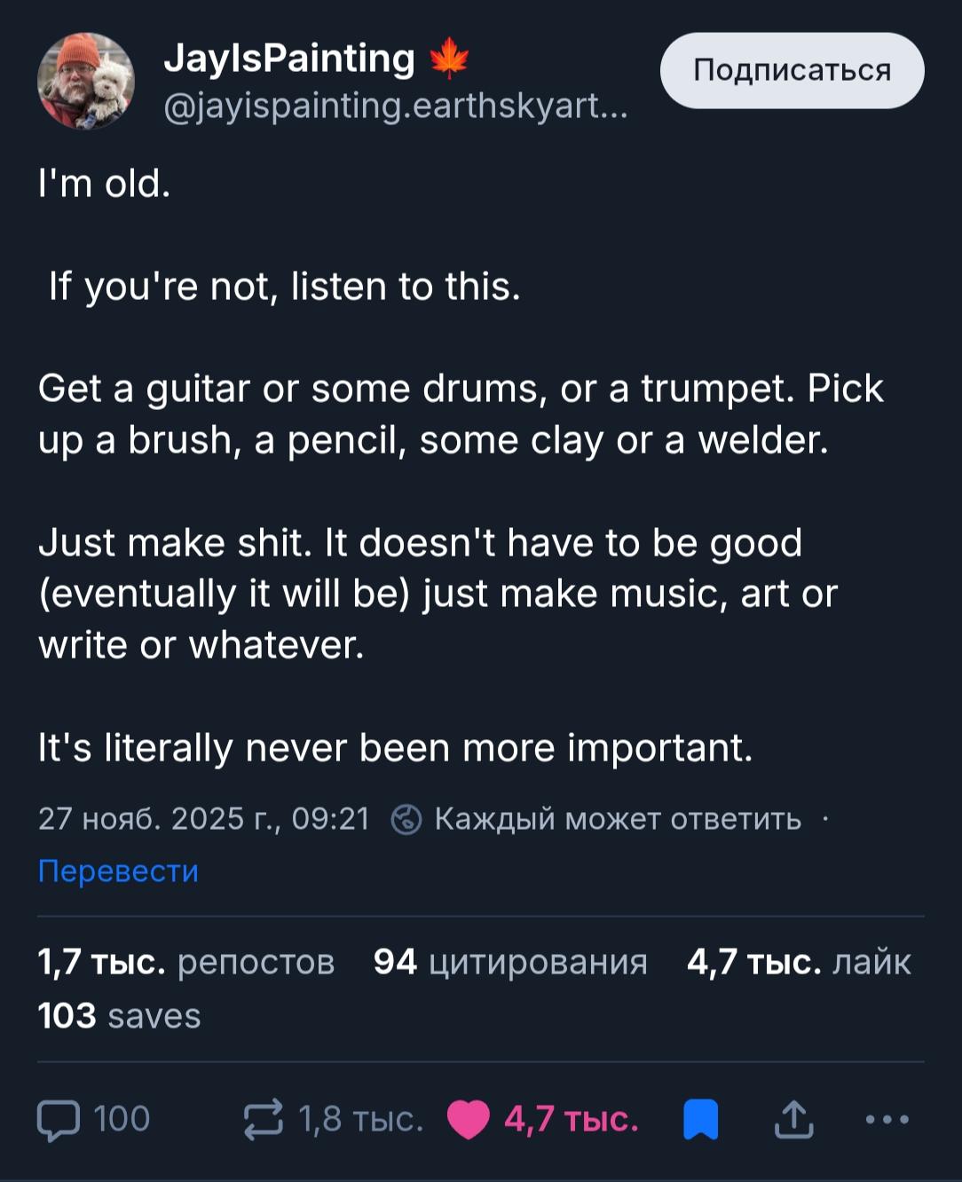Toggle the blue bookmark save icon

coord(700,1119)
